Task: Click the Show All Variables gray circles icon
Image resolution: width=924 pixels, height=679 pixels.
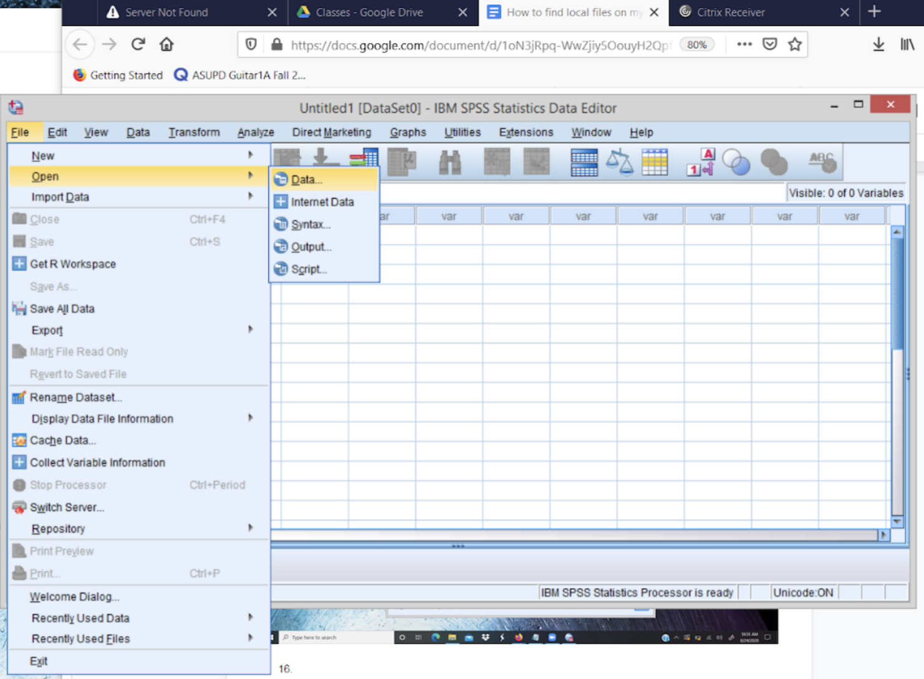Action: [774, 162]
